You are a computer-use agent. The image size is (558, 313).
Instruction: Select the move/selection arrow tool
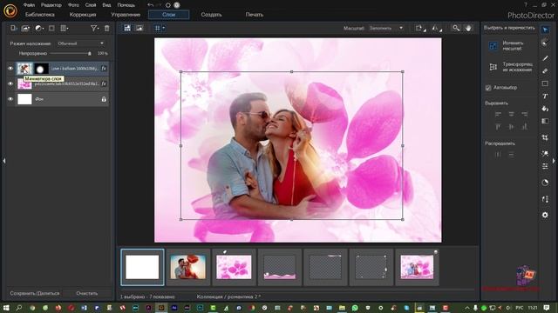coord(545,30)
